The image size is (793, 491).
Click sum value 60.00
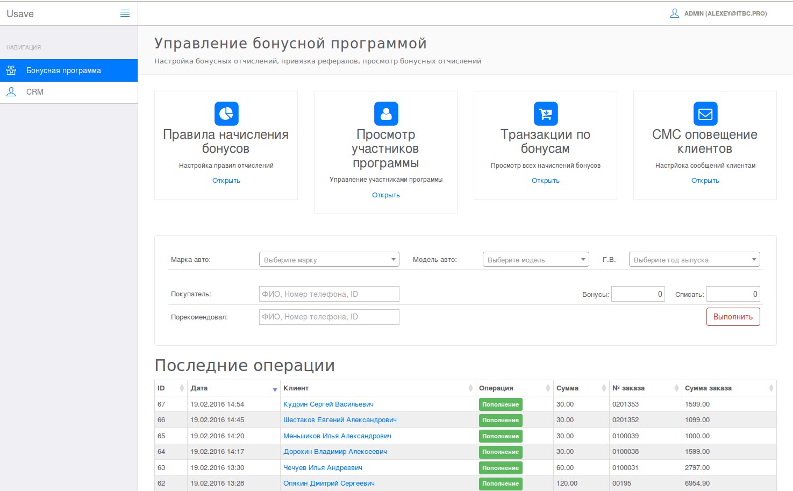coord(565,468)
